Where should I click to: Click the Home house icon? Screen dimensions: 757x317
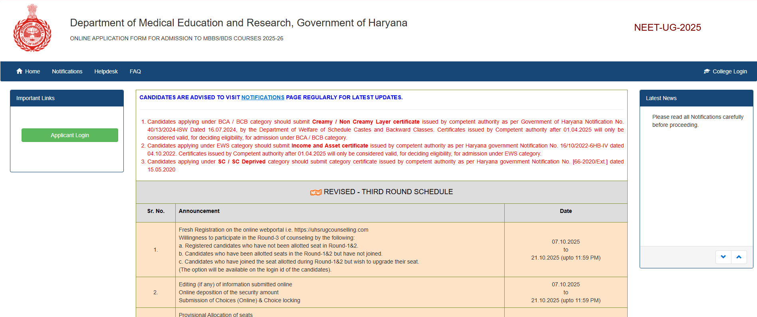coord(19,71)
